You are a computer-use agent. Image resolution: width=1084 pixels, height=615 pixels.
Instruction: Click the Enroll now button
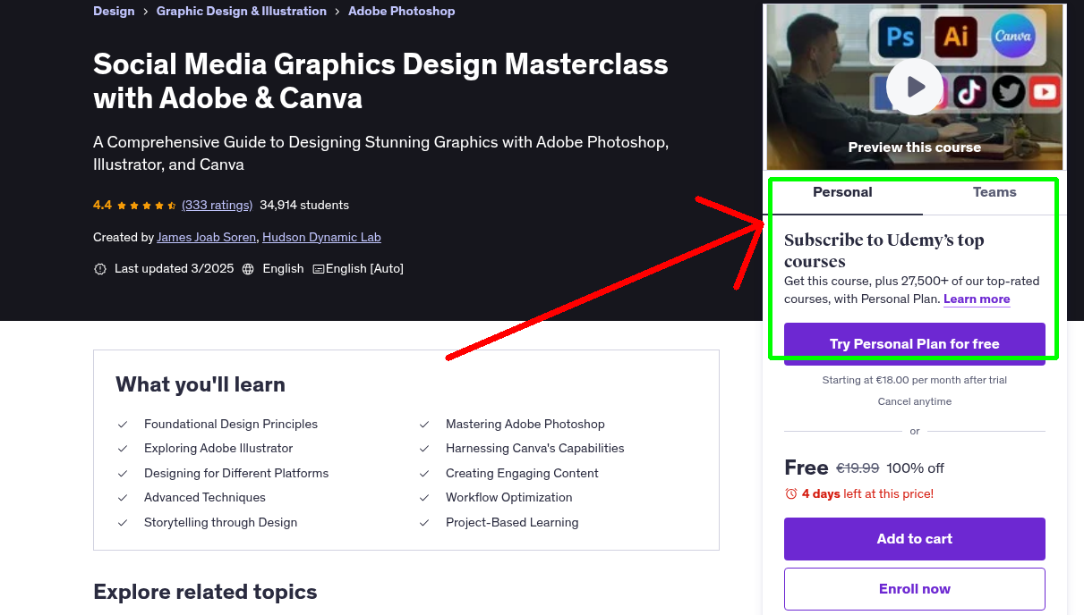click(x=915, y=589)
